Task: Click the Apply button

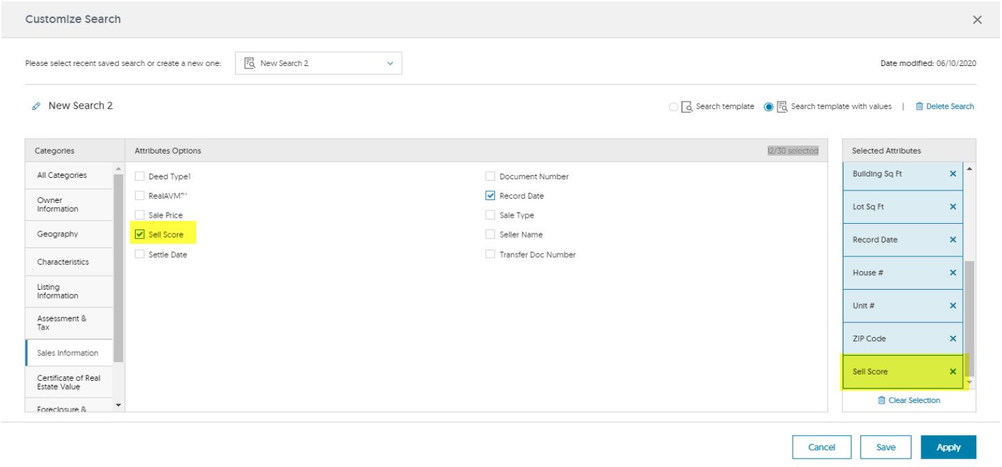Action: [948, 448]
